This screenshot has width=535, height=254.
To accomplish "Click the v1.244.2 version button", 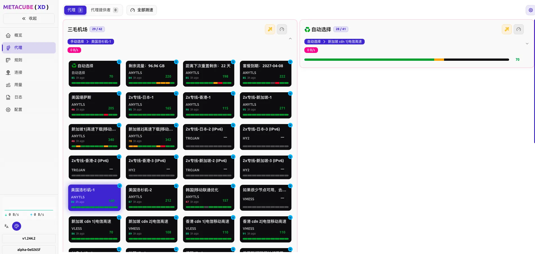I will (x=29, y=239).
